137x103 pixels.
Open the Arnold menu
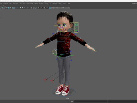pos(65,3)
